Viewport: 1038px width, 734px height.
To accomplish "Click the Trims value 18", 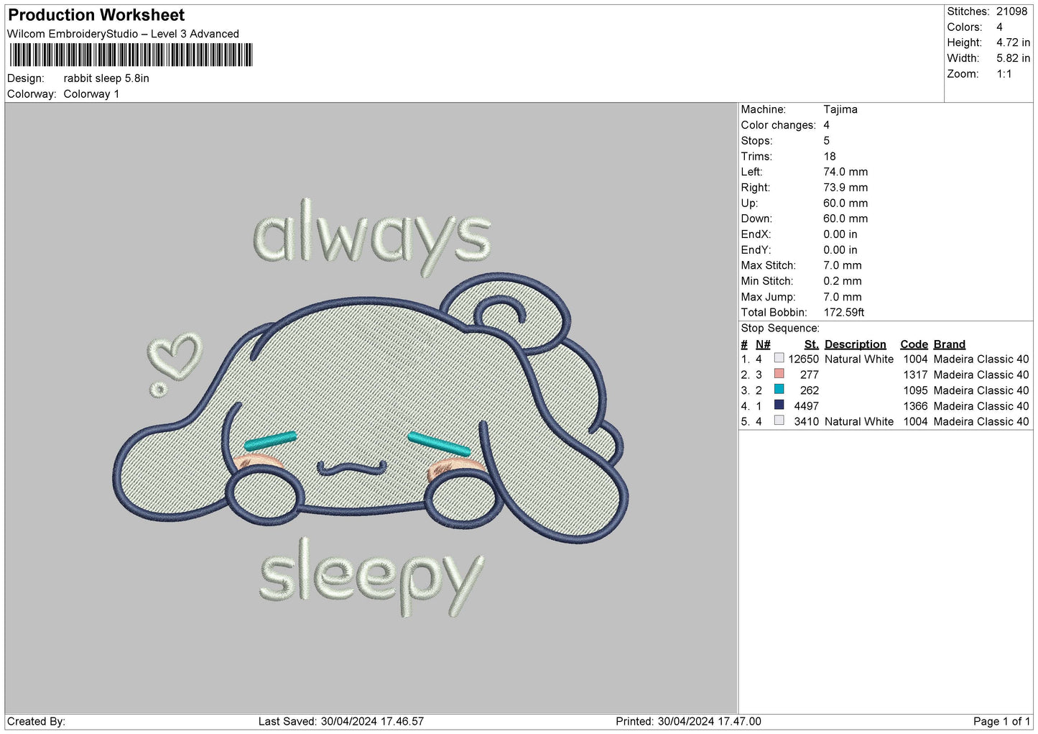I will pos(830,156).
